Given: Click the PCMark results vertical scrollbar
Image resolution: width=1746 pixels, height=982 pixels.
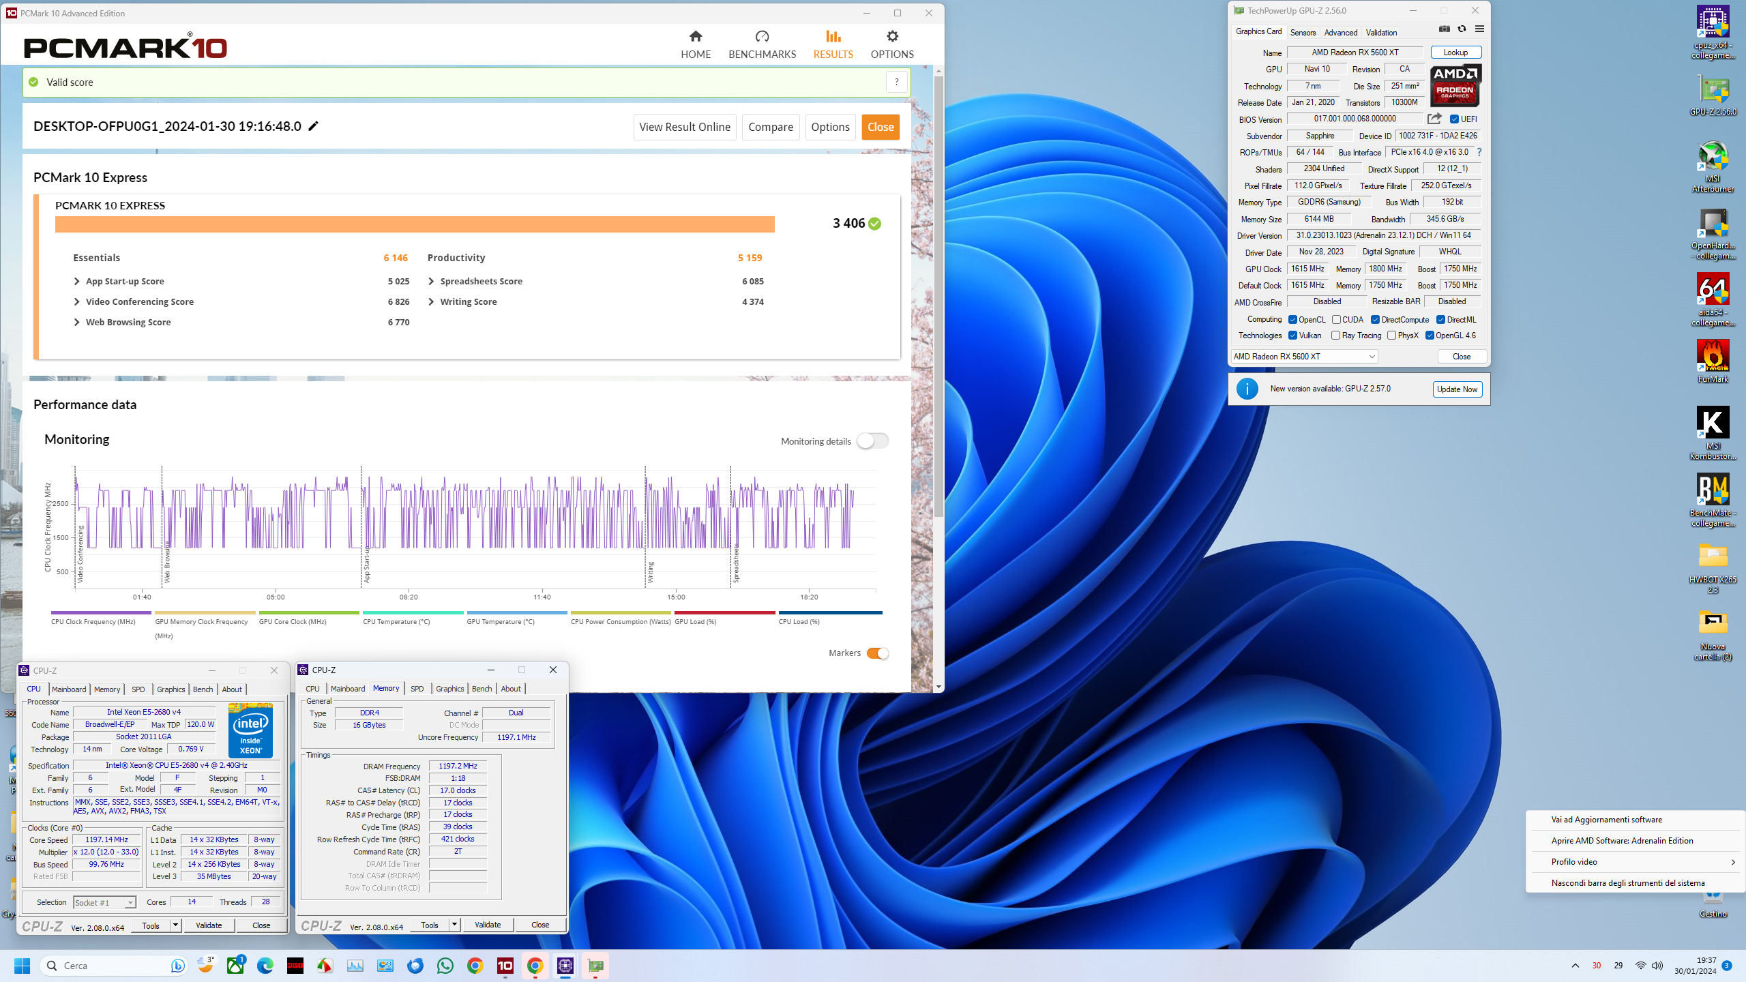Looking at the screenshot, I should (938, 297).
